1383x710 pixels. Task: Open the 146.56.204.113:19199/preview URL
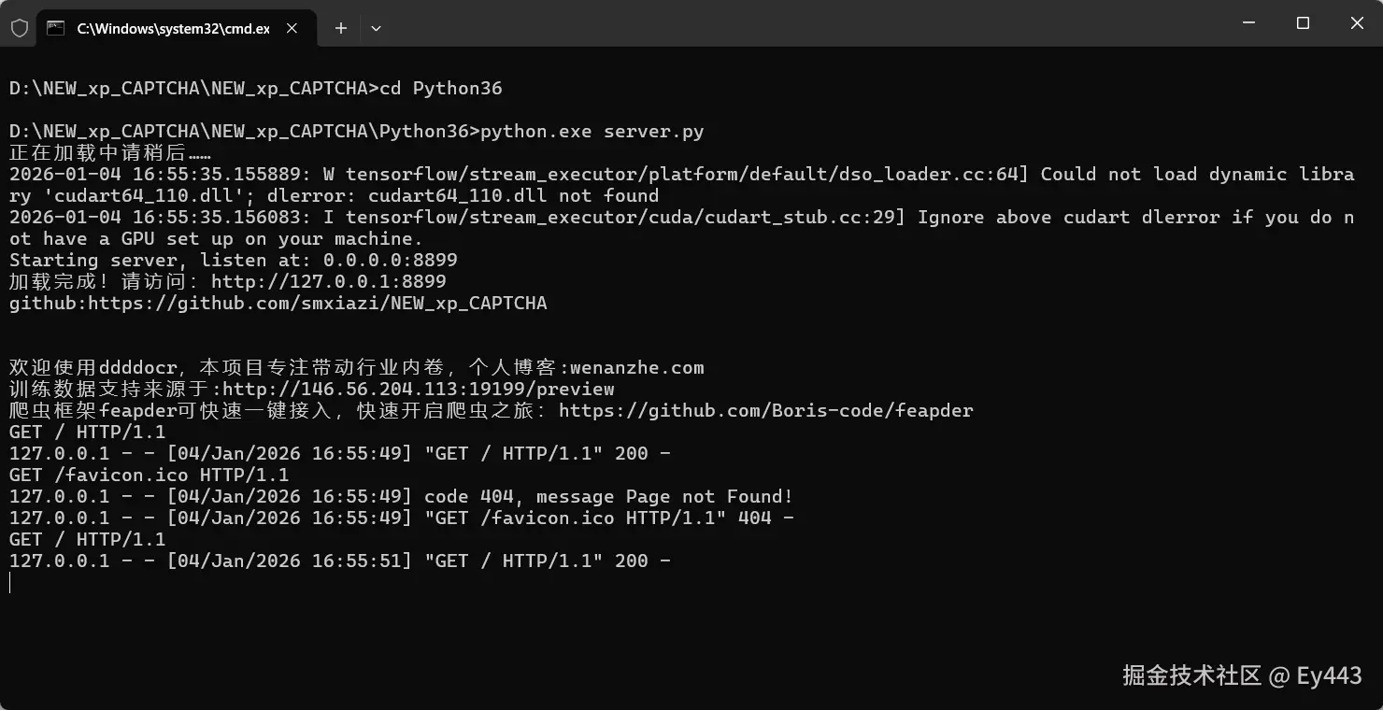(x=419, y=389)
